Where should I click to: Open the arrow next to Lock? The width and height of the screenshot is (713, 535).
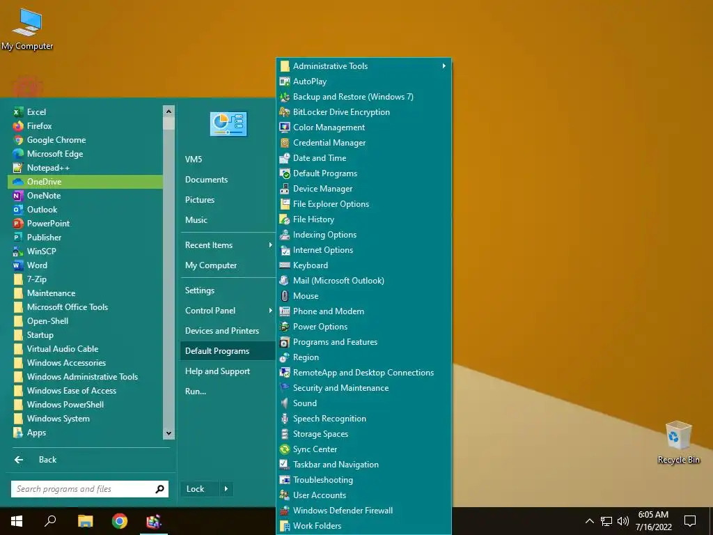coord(226,489)
